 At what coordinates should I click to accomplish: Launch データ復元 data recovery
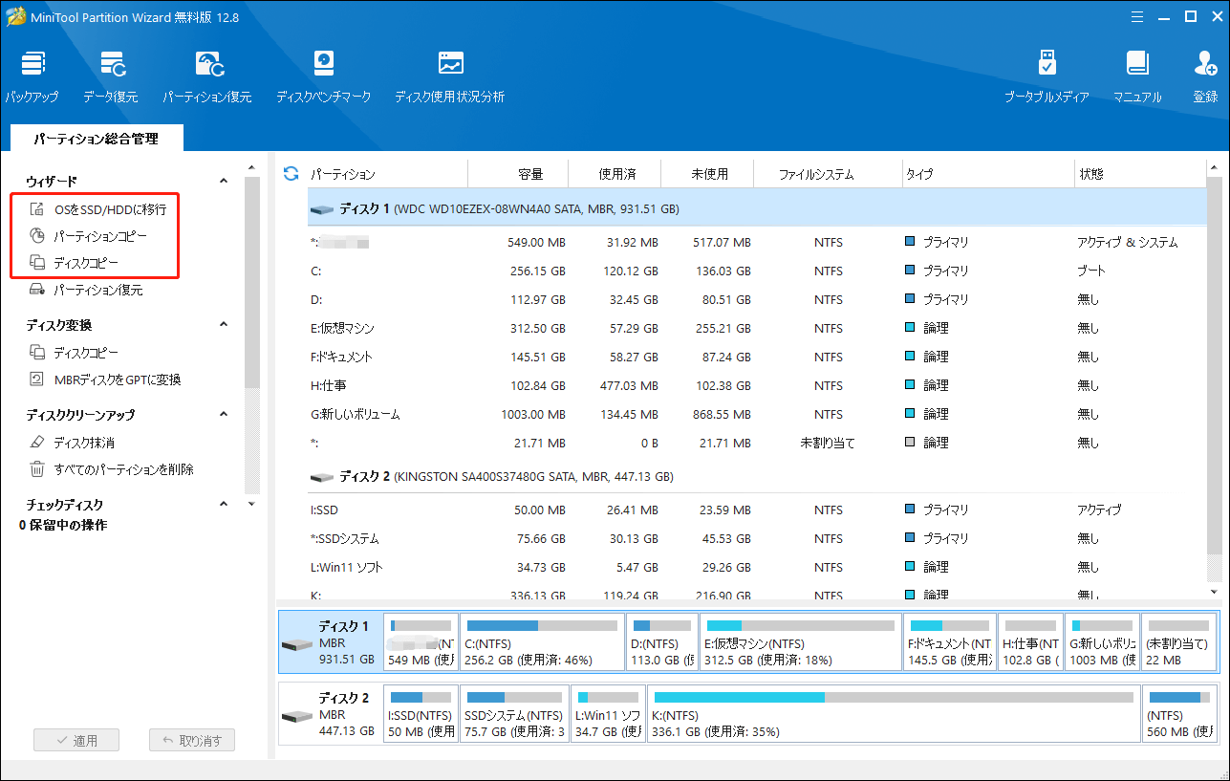pyautogui.click(x=111, y=76)
